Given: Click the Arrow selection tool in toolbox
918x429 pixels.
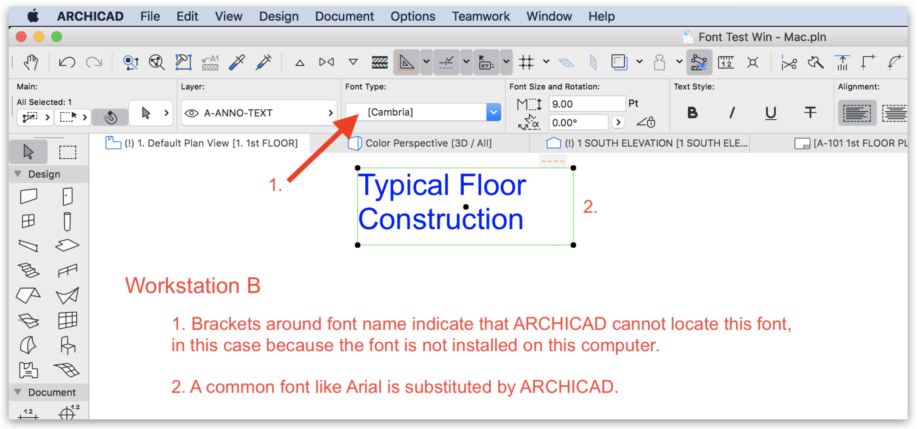Looking at the screenshot, I should point(28,152).
